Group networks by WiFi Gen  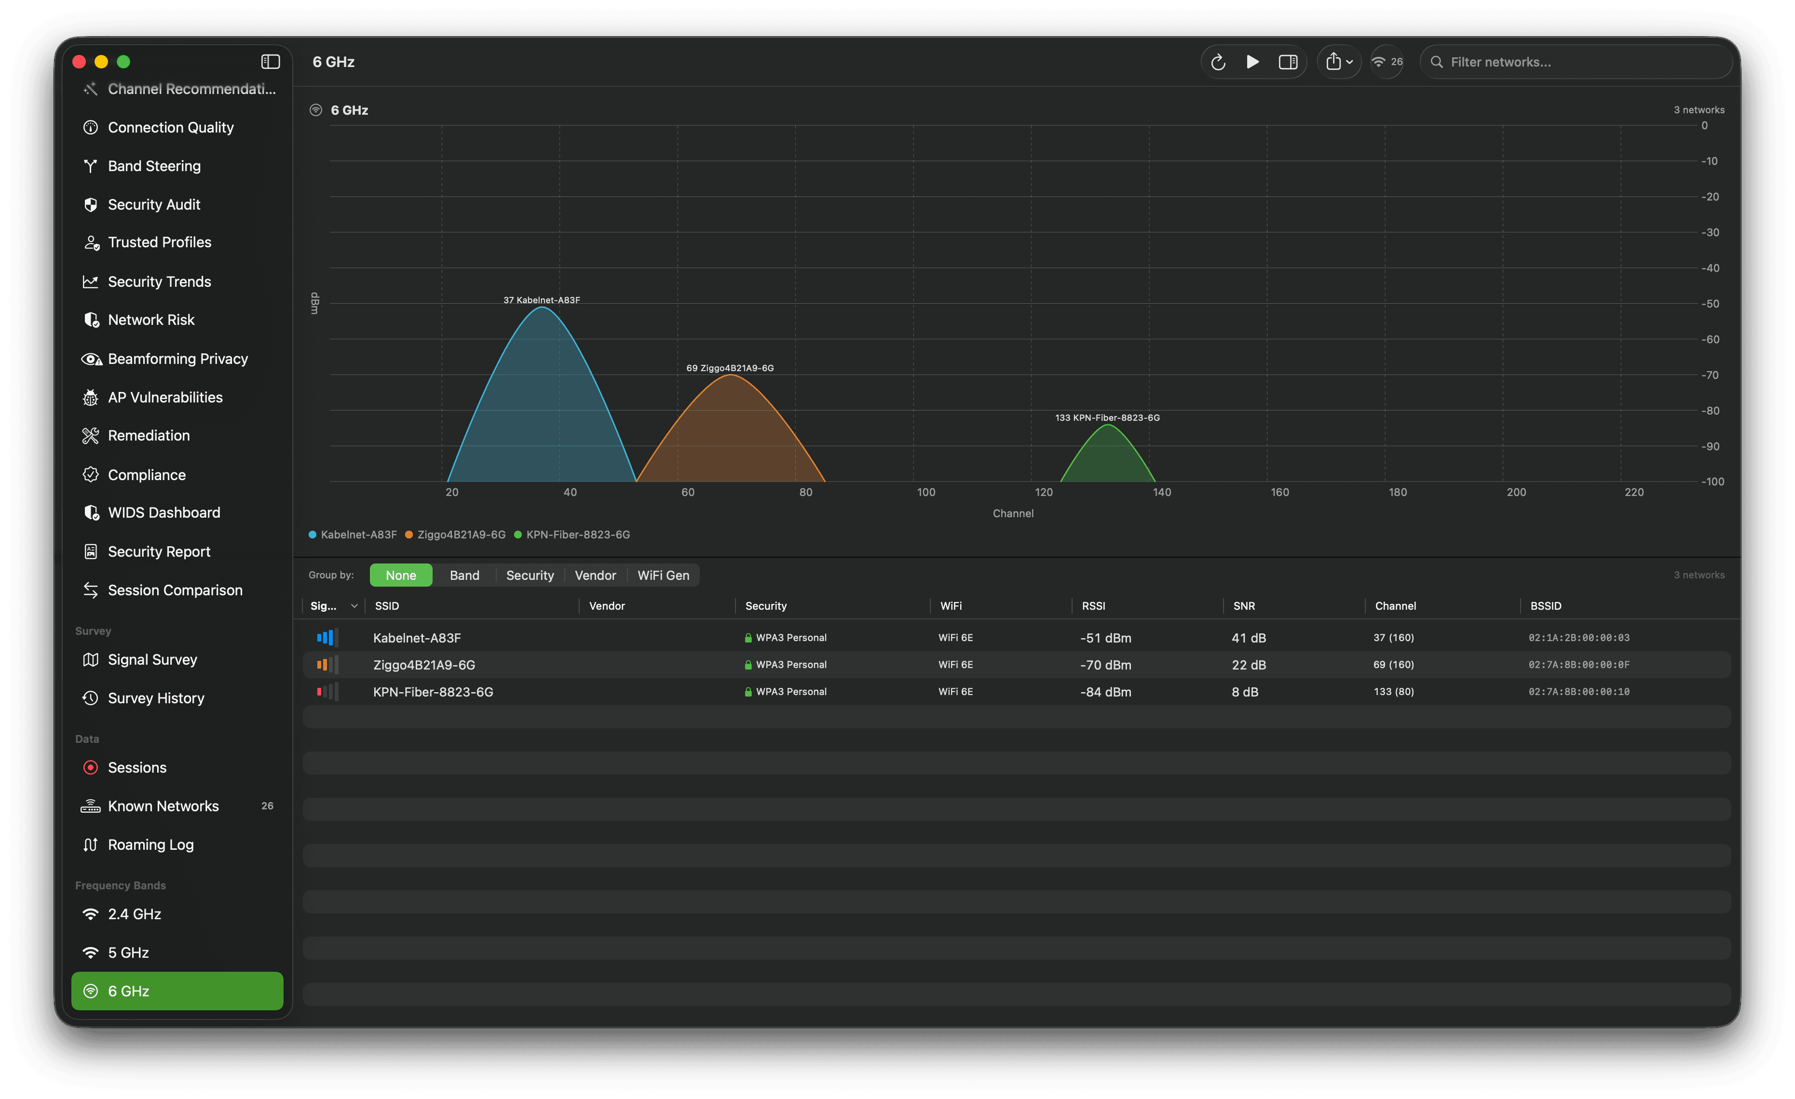click(x=663, y=576)
